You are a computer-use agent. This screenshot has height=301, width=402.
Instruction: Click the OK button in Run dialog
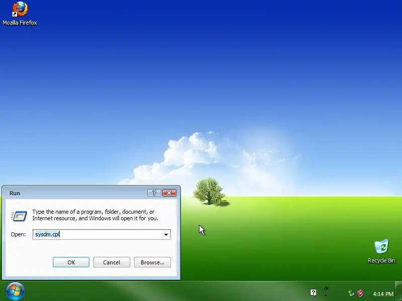[x=71, y=262]
